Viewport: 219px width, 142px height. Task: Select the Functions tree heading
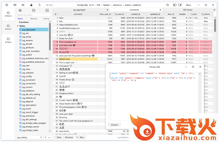click(x=24, y=22)
